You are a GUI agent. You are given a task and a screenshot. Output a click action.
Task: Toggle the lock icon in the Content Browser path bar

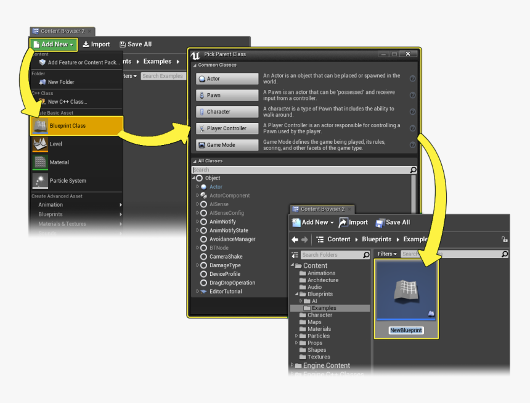pyautogui.click(x=504, y=239)
